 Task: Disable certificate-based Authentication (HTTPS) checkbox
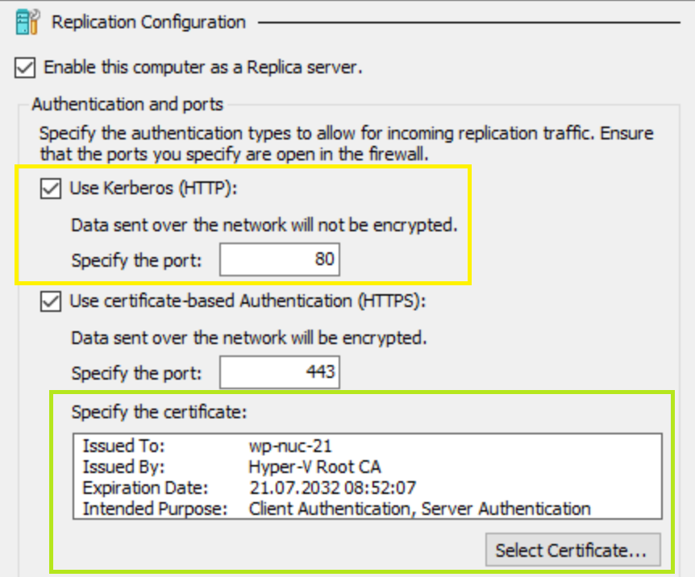[51, 301]
